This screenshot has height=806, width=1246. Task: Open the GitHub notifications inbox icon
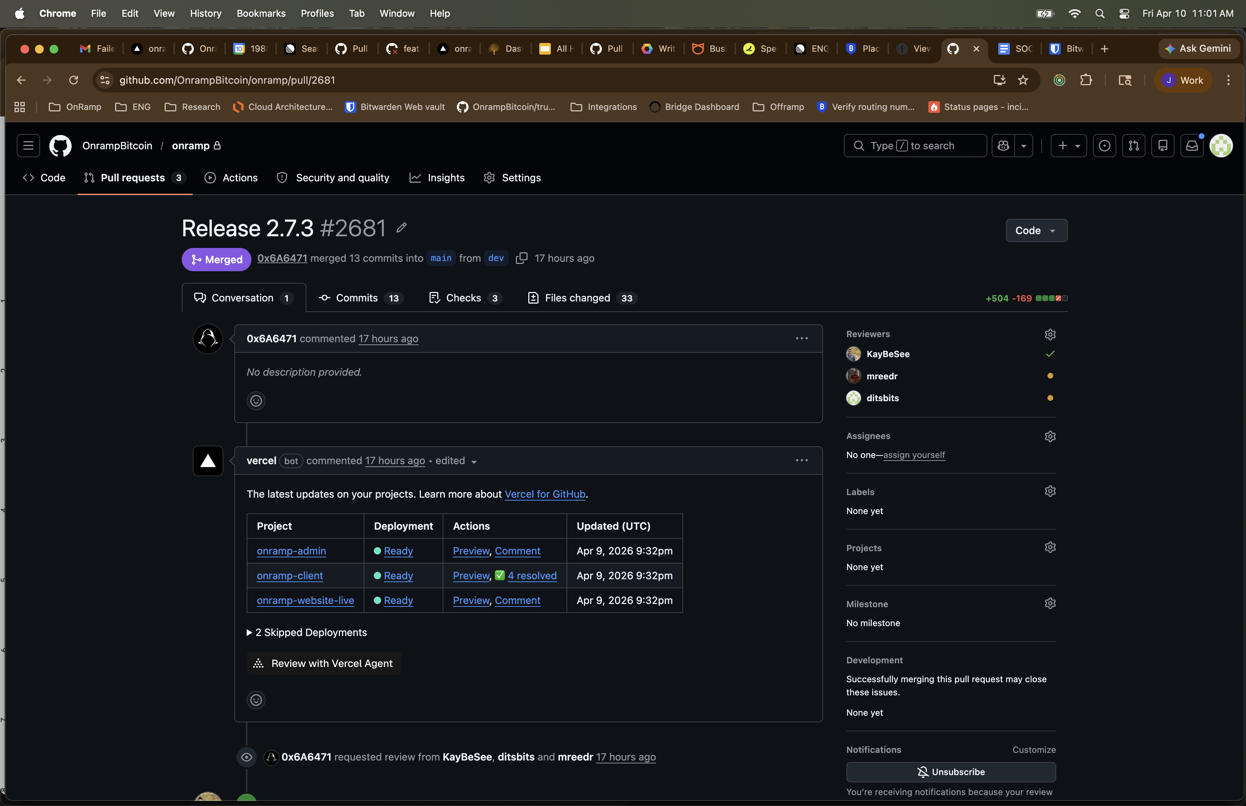pyautogui.click(x=1192, y=146)
